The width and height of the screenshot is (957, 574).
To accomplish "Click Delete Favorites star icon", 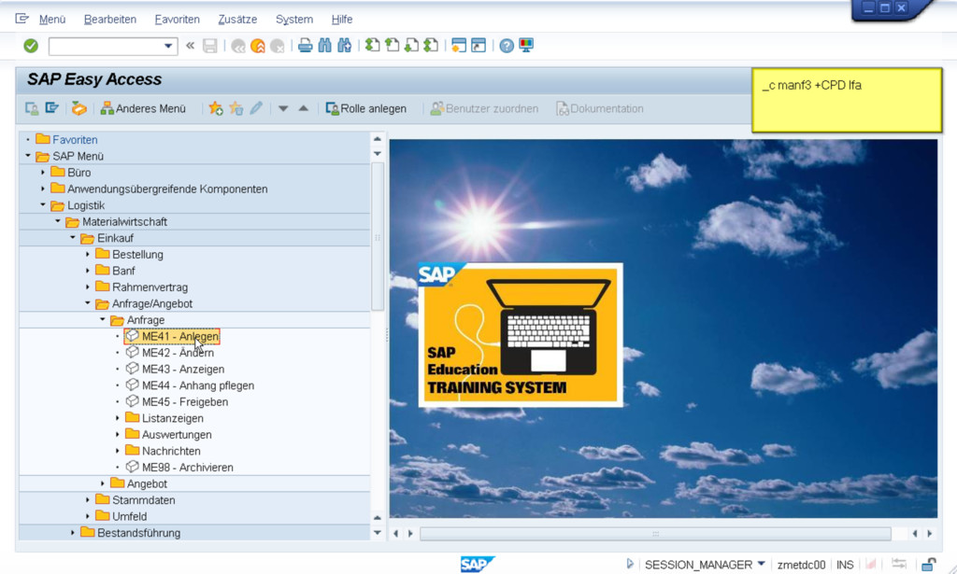I will click(236, 108).
